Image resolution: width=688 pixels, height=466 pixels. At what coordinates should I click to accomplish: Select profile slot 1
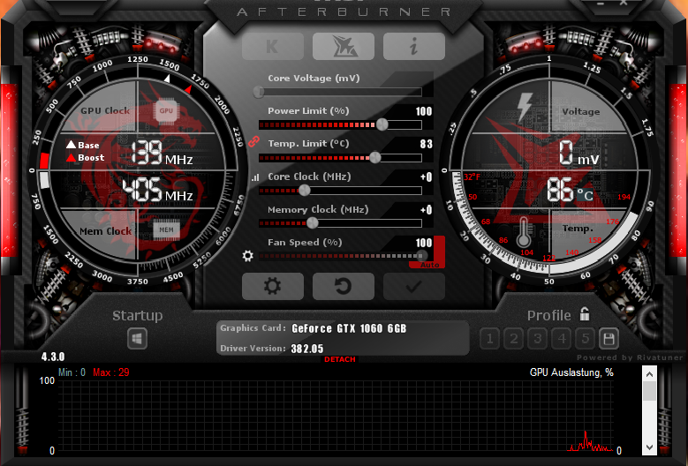(x=489, y=338)
